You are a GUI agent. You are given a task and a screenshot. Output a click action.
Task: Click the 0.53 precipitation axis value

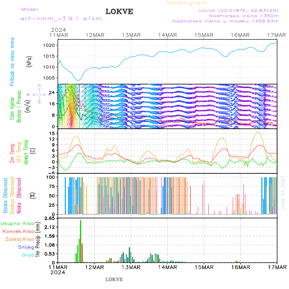click(50, 254)
